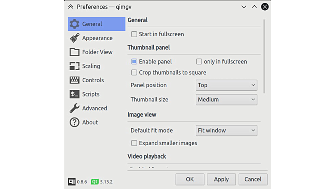Click the Scaling resize icon
The image size is (336, 189).
tap(75, 66)
